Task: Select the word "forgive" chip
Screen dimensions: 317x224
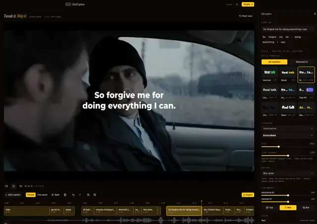Action: pyautogui.click(x=272, y=37)
